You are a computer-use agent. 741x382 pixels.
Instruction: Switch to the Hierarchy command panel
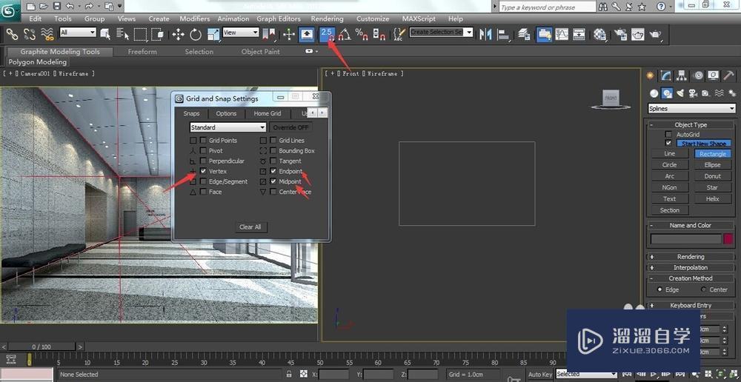click(x=682, y=76)
